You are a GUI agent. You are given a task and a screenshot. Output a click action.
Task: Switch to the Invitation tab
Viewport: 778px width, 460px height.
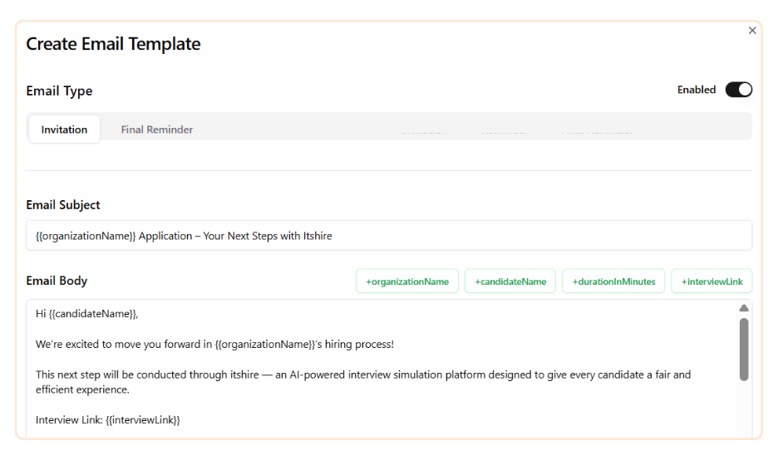point(64,130)
